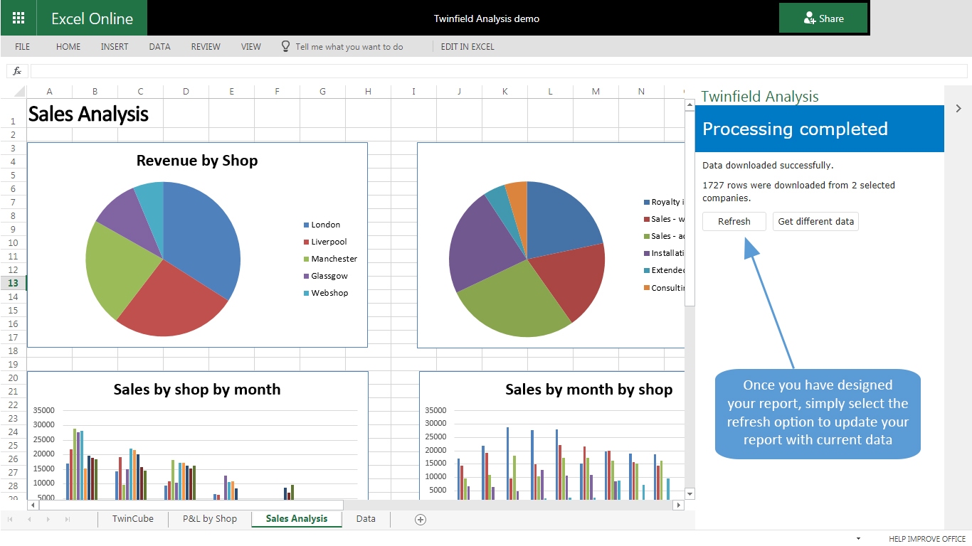The width and height of the screenshot is (972, 546).
Task: Click the Manchester legend label
Action: (334, 259)
